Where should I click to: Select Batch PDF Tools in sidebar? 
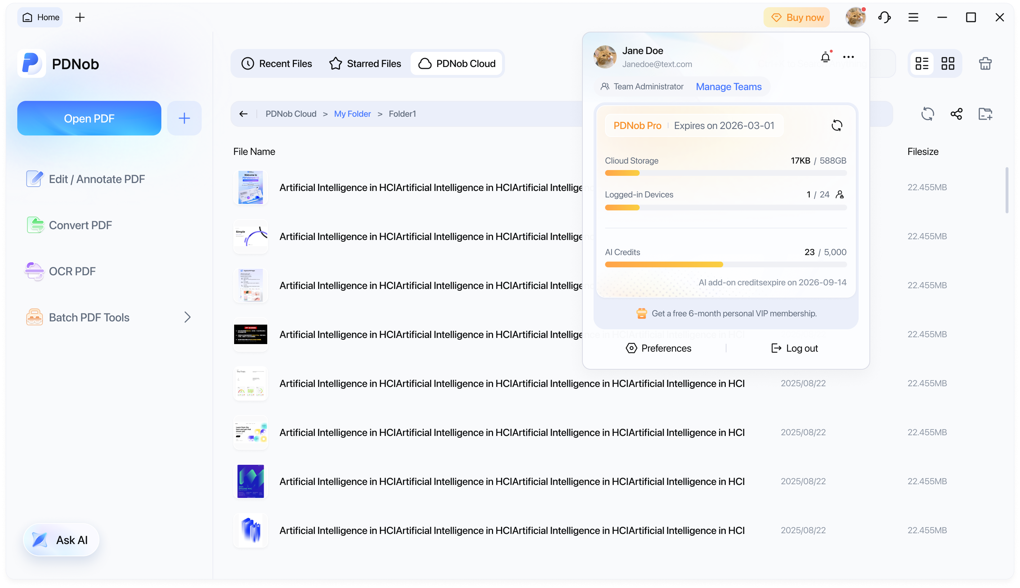(108, 317)
